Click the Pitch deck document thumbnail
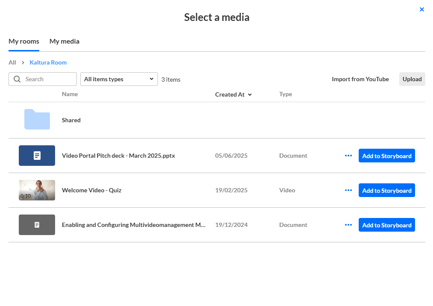 click(x=37, y=156)
